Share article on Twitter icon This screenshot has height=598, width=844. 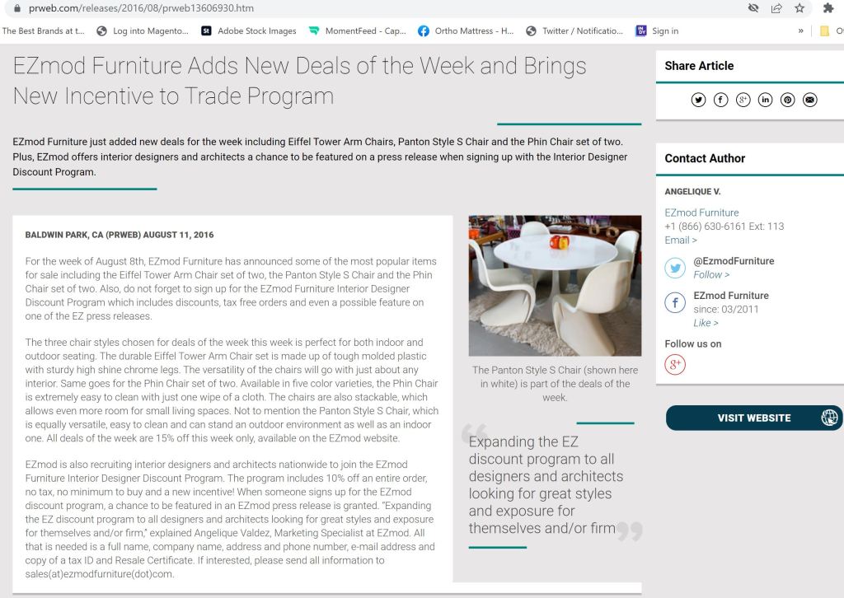[698, 100]
